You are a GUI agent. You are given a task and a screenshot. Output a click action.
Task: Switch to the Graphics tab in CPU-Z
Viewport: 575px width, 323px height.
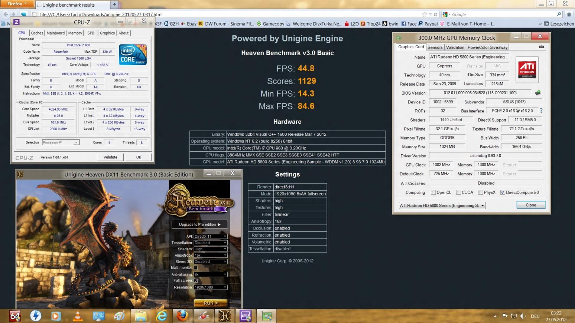[107, 33]
